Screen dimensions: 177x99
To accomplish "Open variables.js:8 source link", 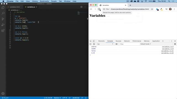I will [168, 49].
